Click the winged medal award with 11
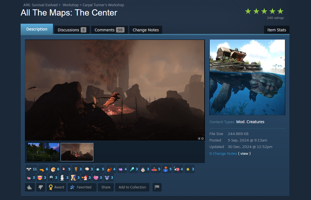Screen dimensions: 311x200 (x=31, y=169)
